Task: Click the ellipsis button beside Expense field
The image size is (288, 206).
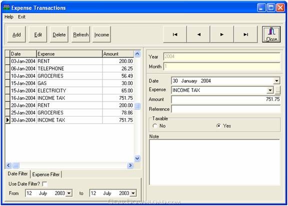Action: click(278, 90)
